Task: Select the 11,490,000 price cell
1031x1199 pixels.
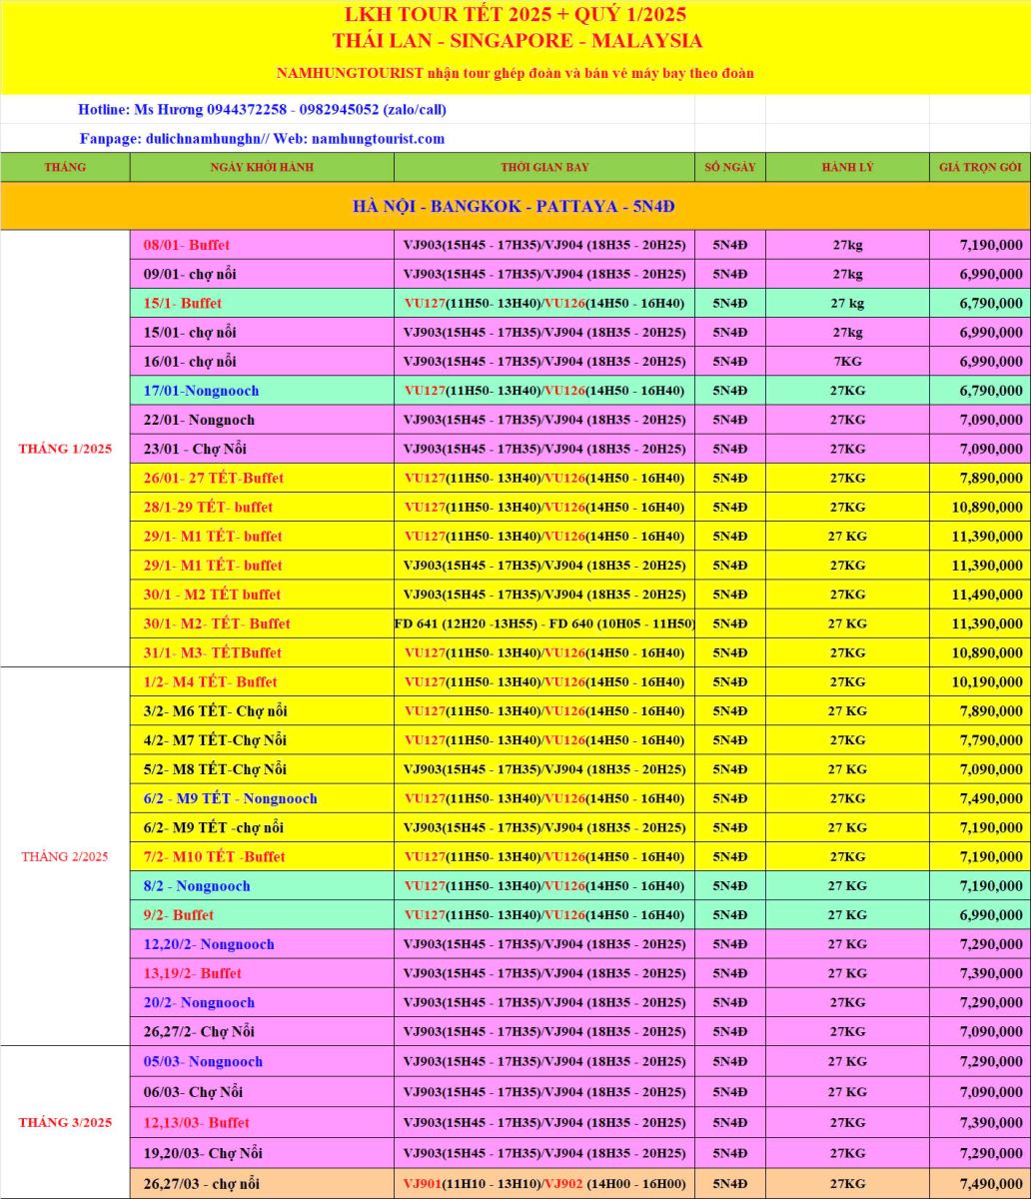Action: coord(979,595)
